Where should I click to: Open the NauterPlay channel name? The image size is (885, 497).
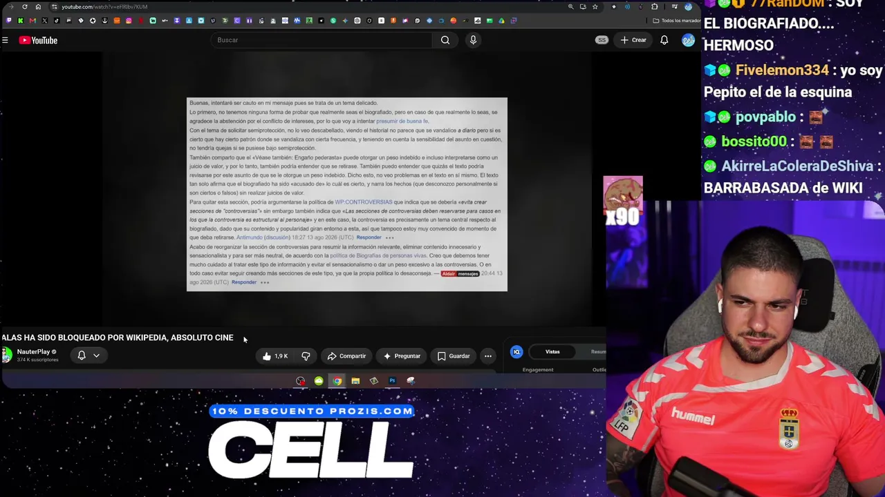click(33, 351)
